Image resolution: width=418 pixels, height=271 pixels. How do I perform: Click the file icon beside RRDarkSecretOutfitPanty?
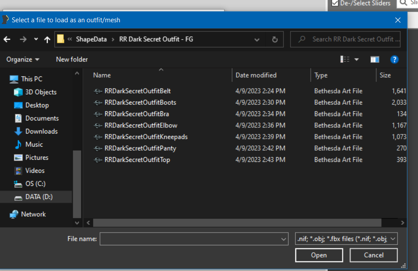(x=98, y=149)
